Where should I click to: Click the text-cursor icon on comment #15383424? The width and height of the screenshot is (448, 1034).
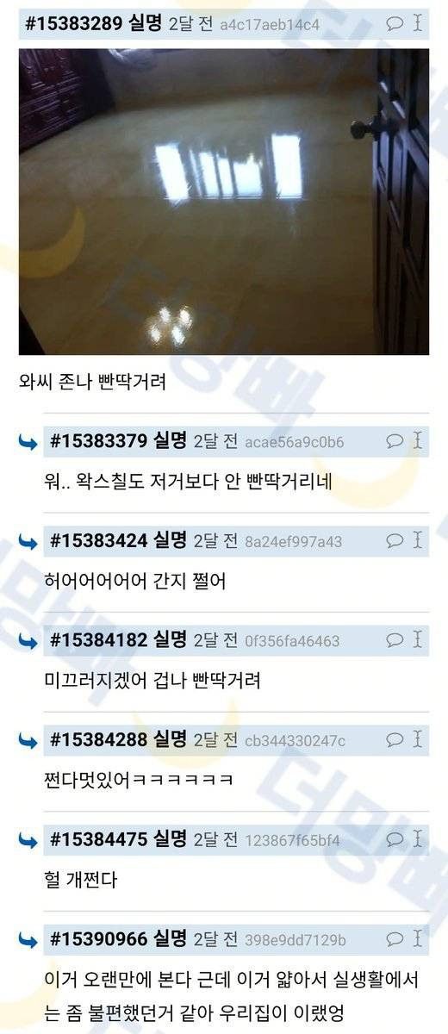pyautogui.click(x=418, y=541)
